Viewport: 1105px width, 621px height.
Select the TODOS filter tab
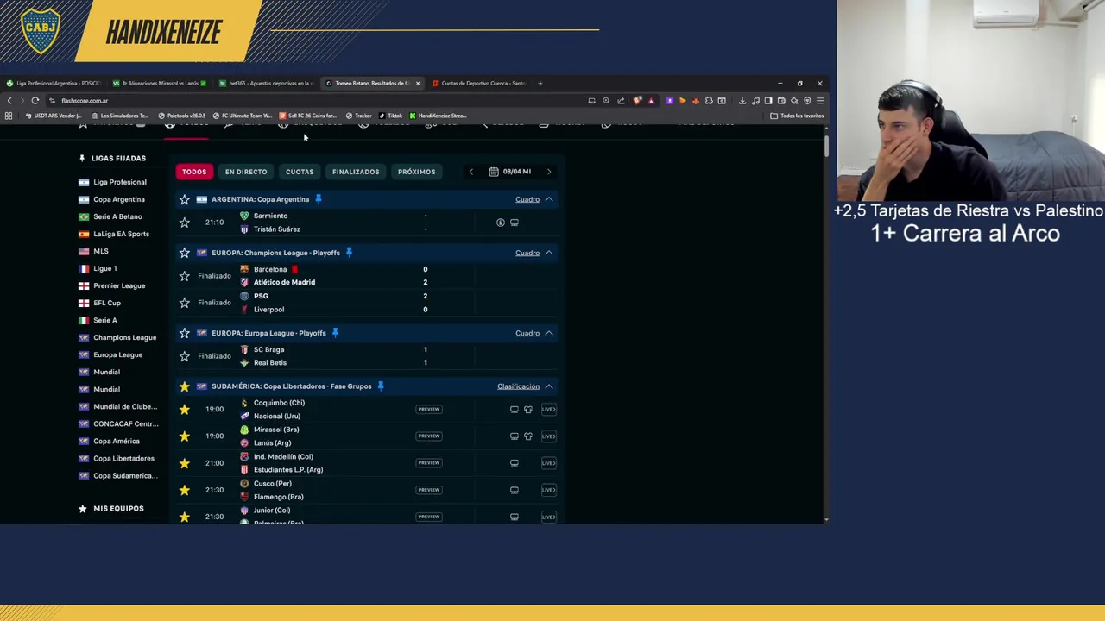[194, 172]
